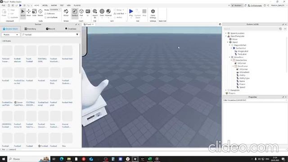Select the Speed label in the Explorer
The image size is (288, 162).
[x=242, y=87]
